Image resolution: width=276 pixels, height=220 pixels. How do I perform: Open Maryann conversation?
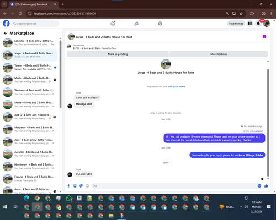(x=29, y=129)
